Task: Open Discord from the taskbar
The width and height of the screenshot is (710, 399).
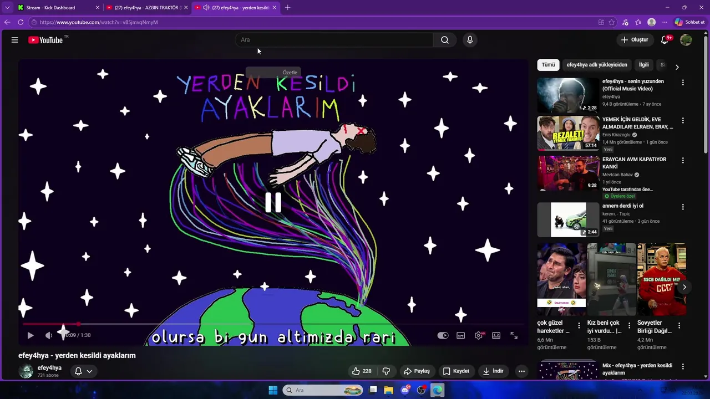Action: click(x=405, y=390)
